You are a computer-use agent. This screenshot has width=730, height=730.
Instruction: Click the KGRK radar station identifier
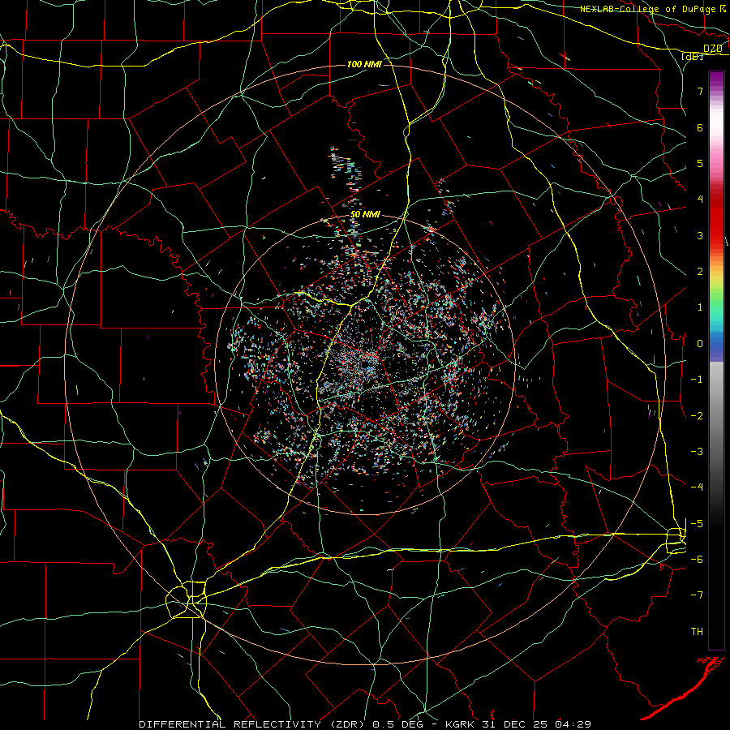462,724
